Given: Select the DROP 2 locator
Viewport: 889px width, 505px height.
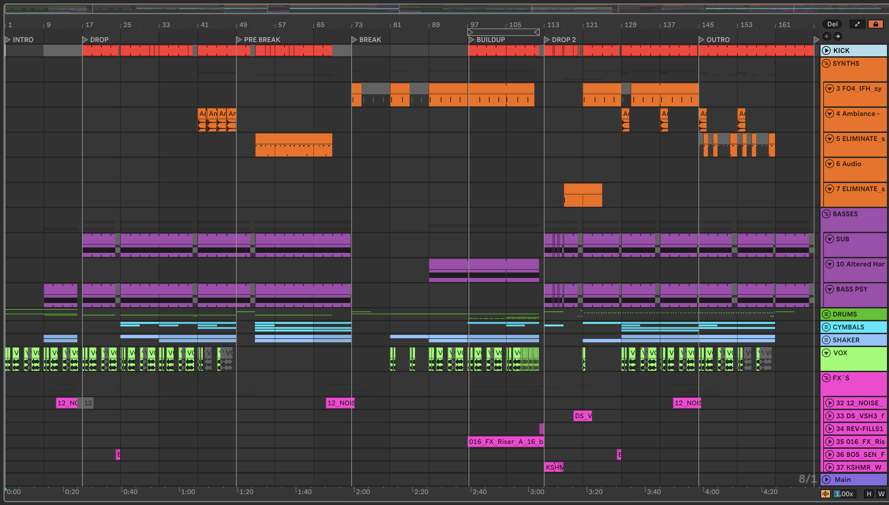Looking at the screenshot, I should tap(547, 40).
